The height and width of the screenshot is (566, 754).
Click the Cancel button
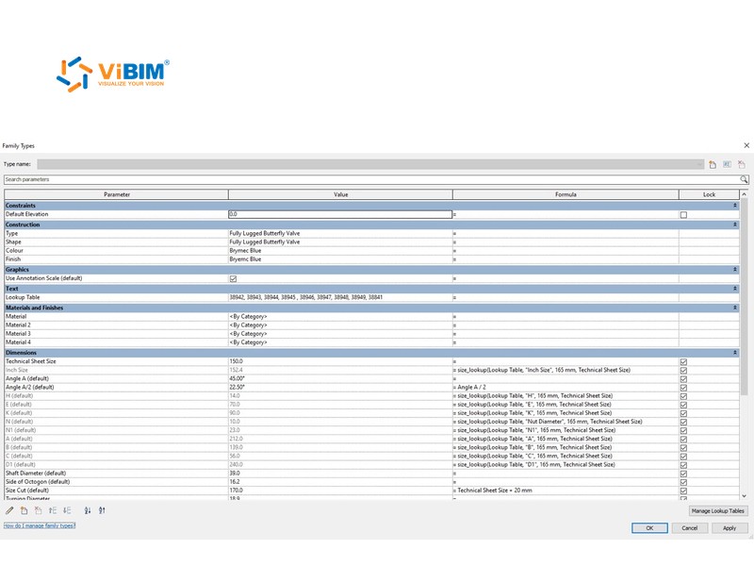point(690,528)
